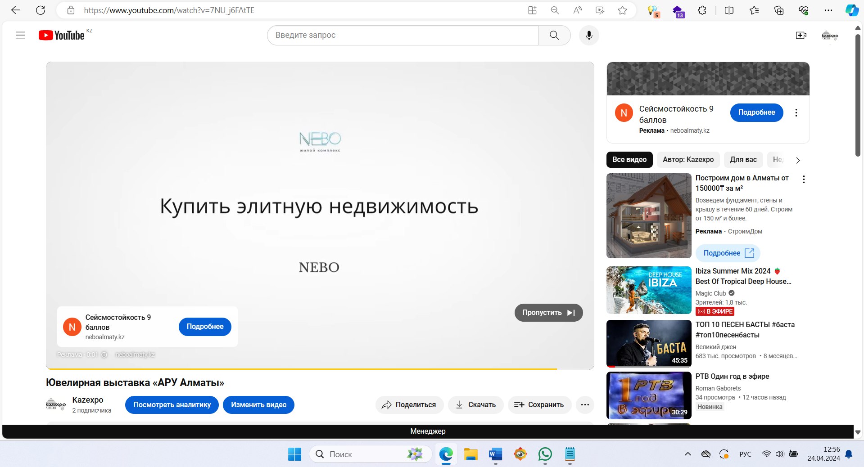Go to YouTube home via logo

point(62,35)
